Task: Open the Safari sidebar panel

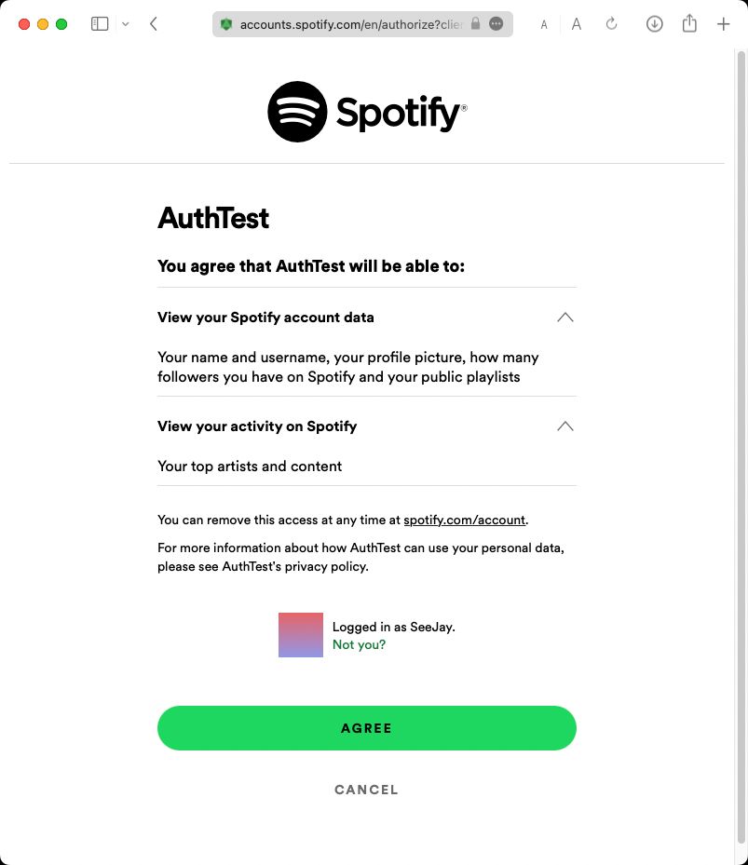Action: 98,23
